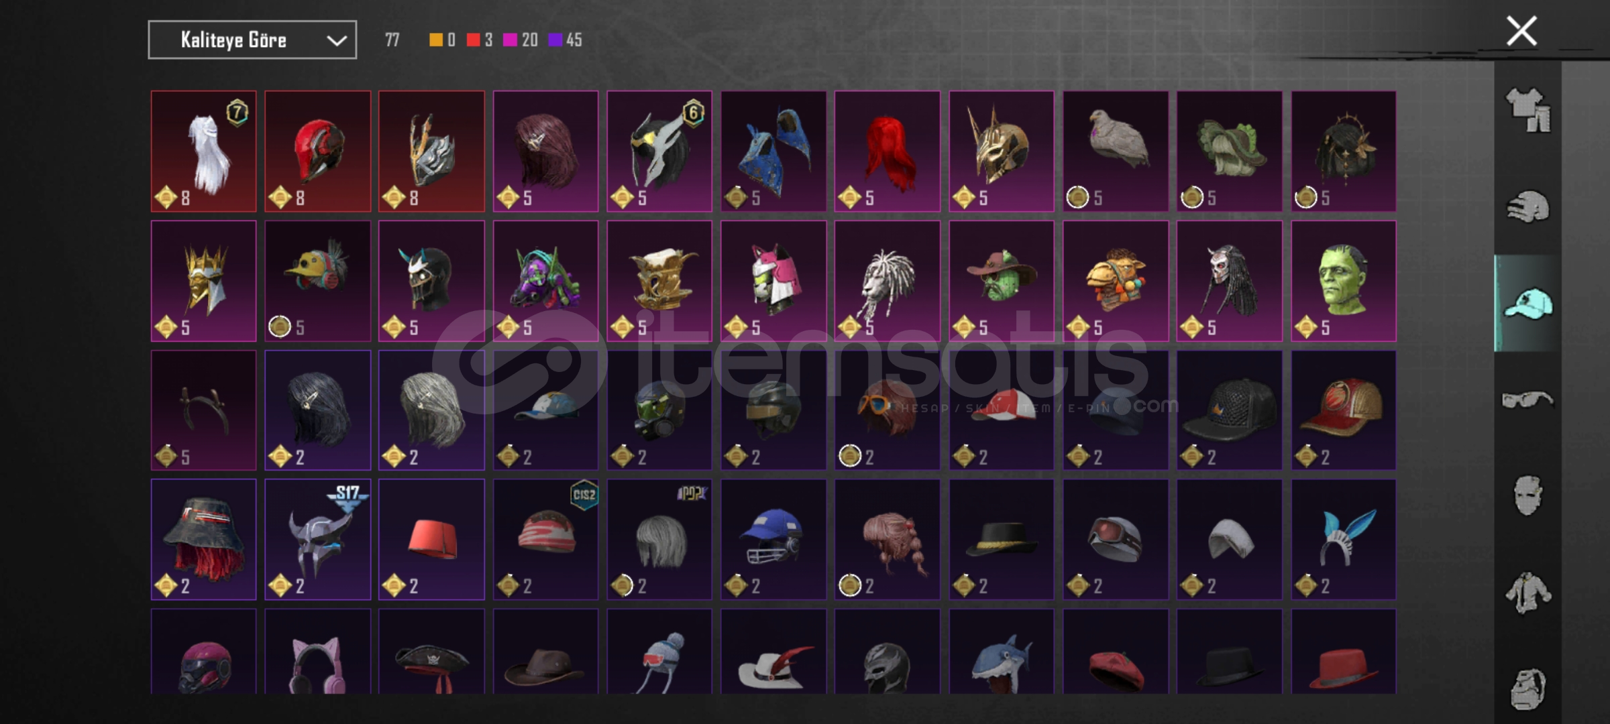The height and width of the screenshot is (724, 1610).
Task: Filter by red quality count 3
Action: (x=480, y=40)
